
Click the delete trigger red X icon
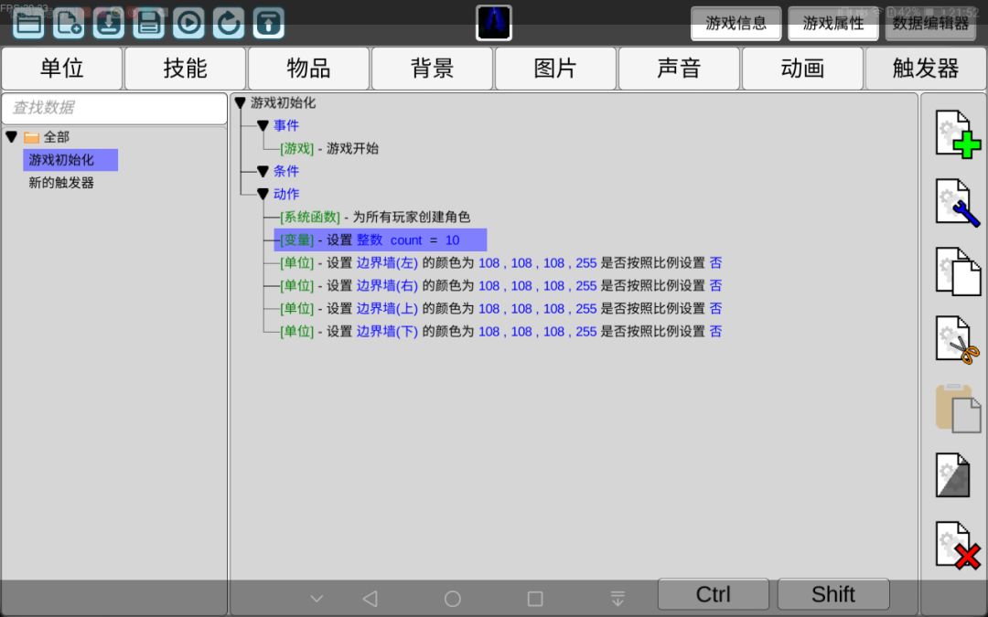click(957, 545)
